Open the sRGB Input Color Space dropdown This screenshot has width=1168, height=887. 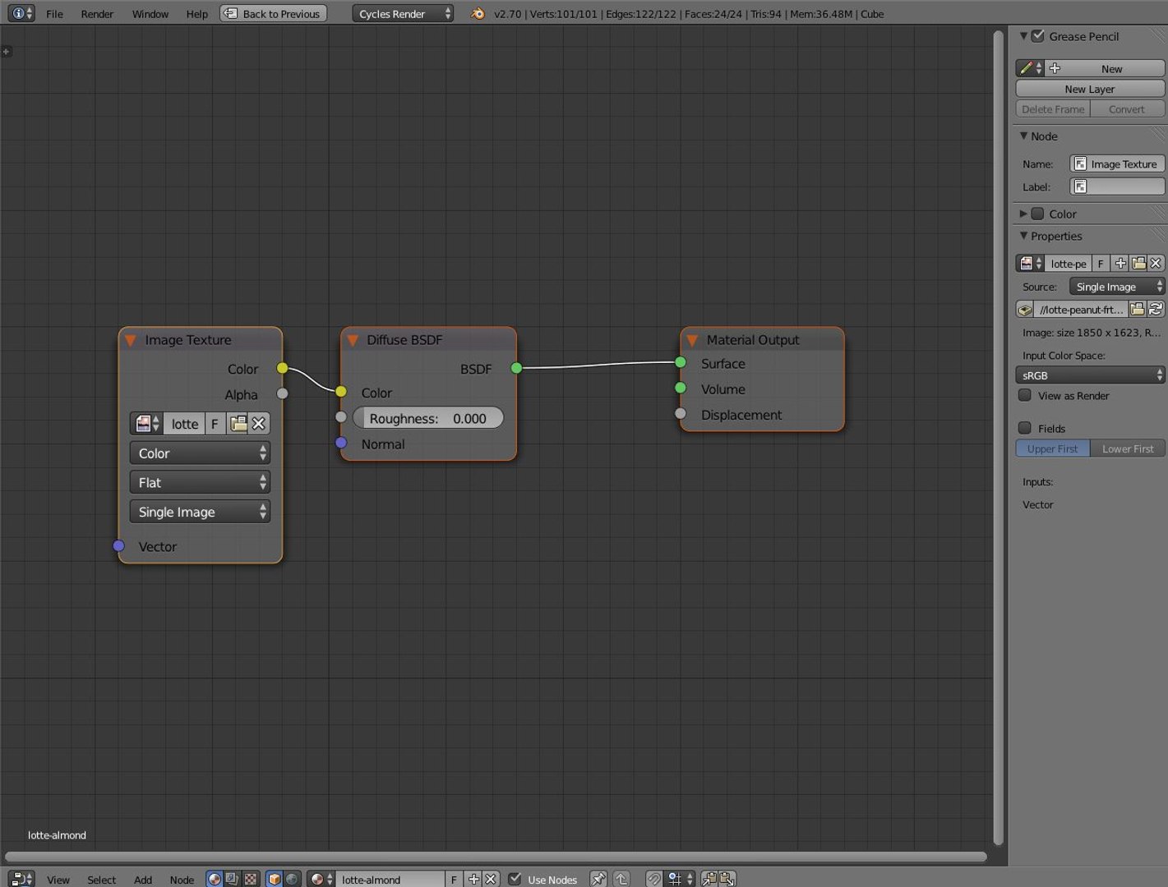(x=1091, y=375)
